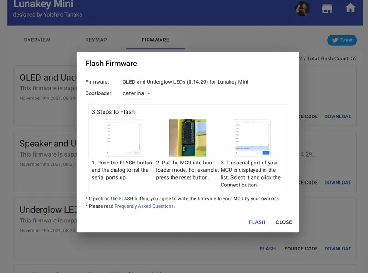Click the MCU board photo for step 2

point(188,138)
